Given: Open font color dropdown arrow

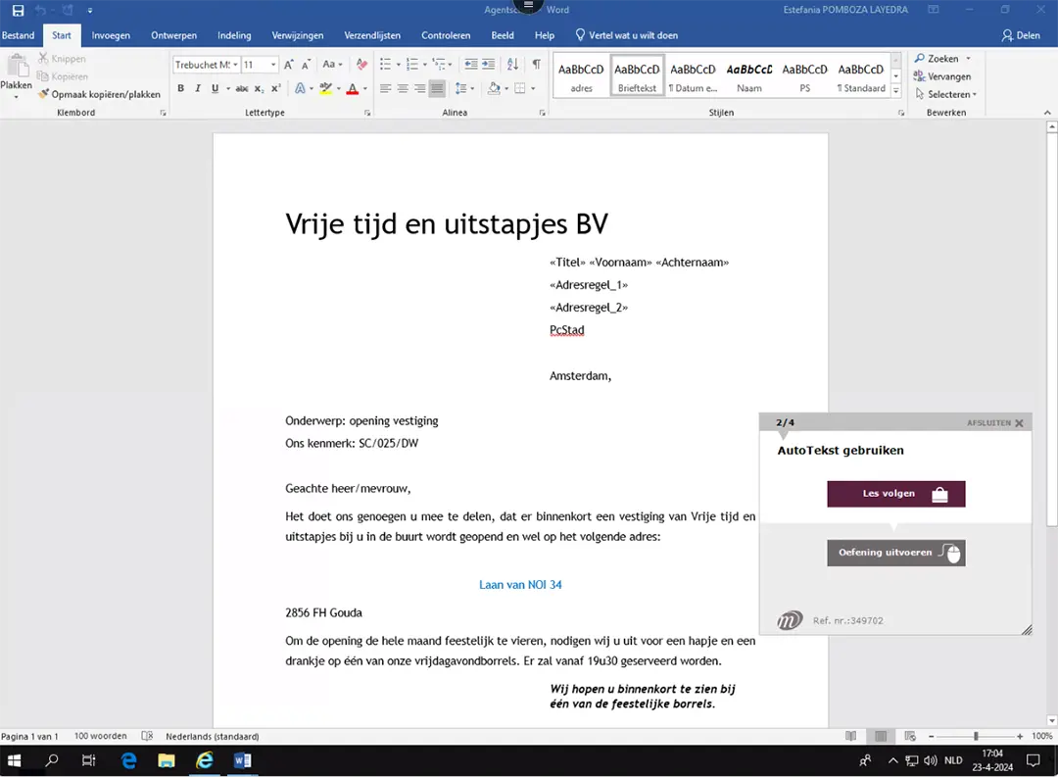Looking at the screenshot, I should click(x=365, y=88).
